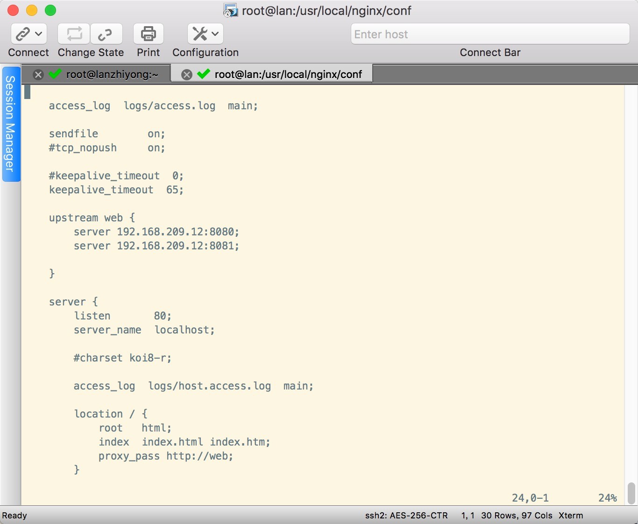Click '#charset koi8-r;' line

122,358
